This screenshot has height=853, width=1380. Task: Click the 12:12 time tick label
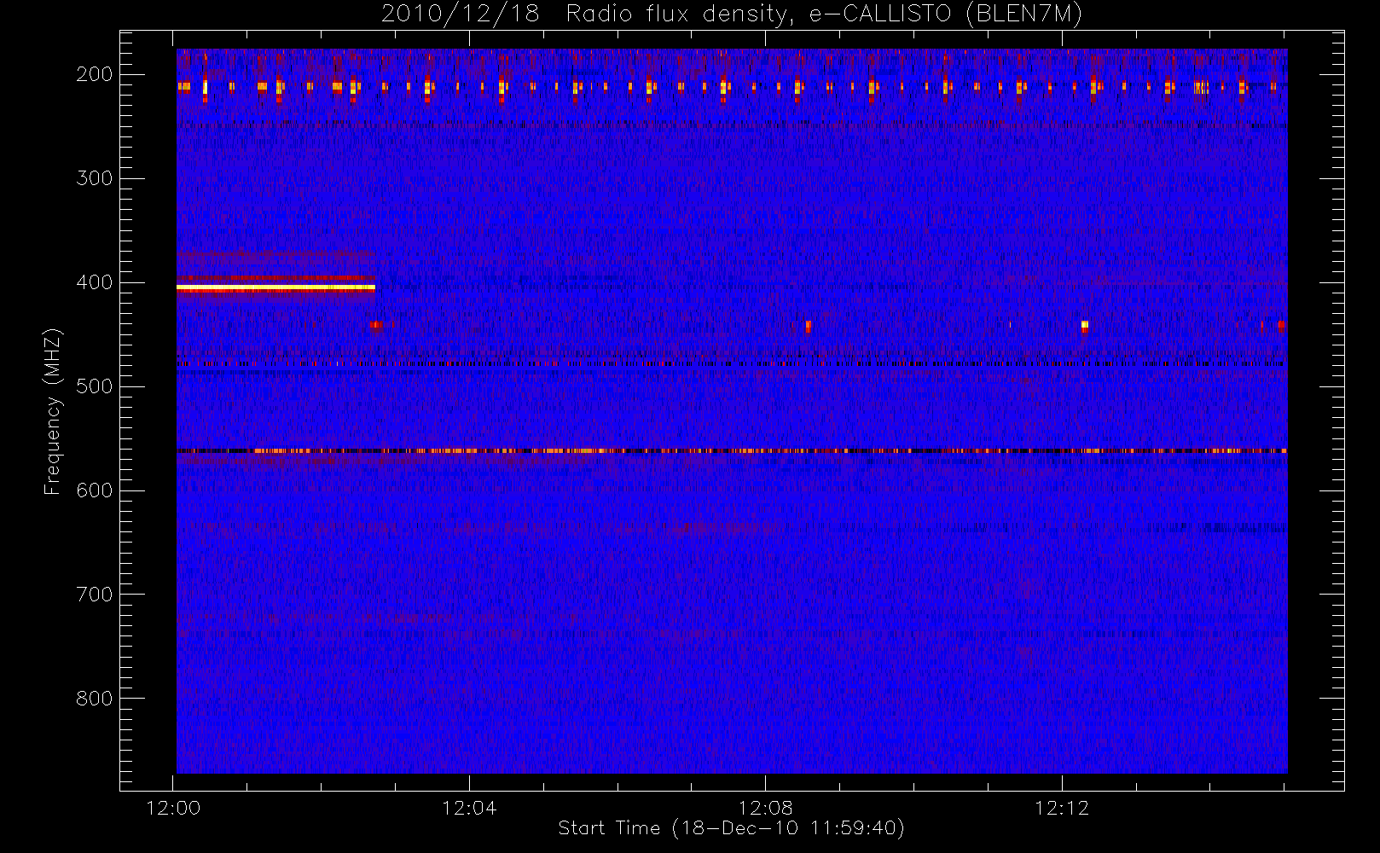point(1062,808)
